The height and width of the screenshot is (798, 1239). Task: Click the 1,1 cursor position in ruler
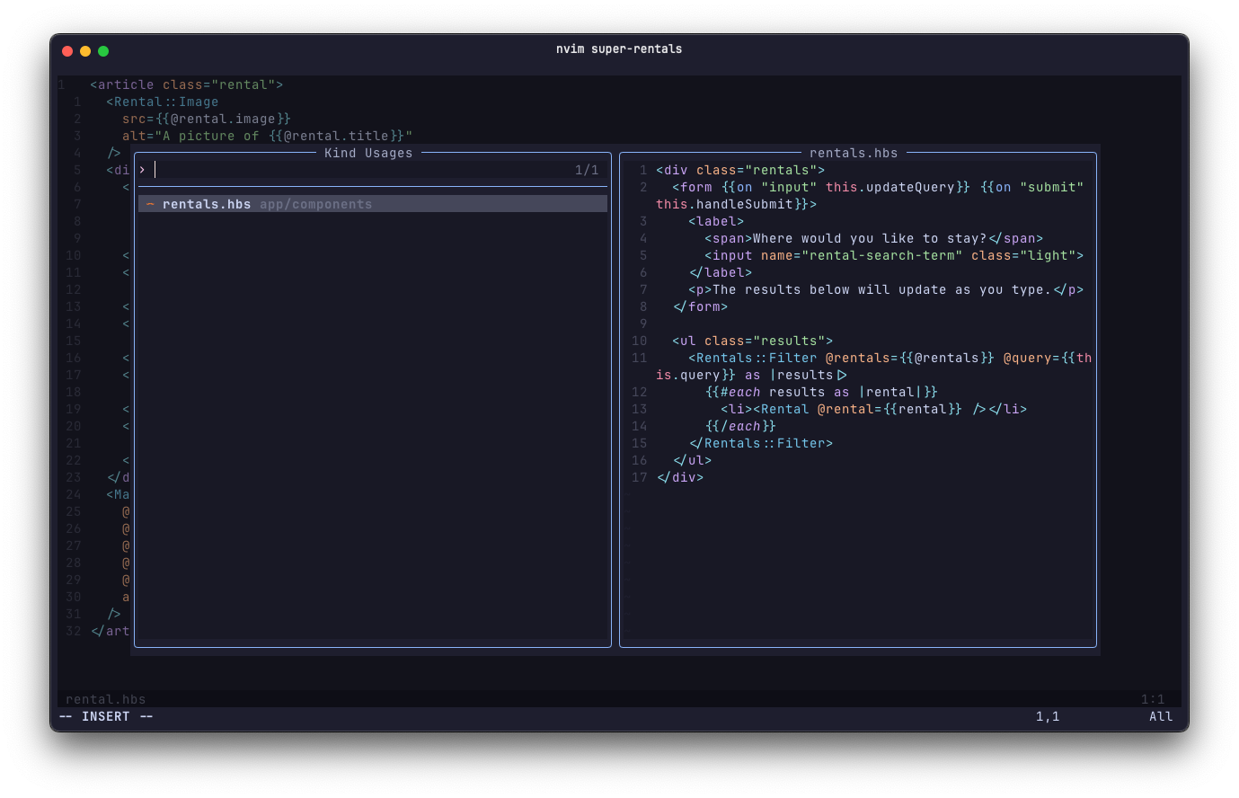pyautogui.click(x=1048, y=716)
